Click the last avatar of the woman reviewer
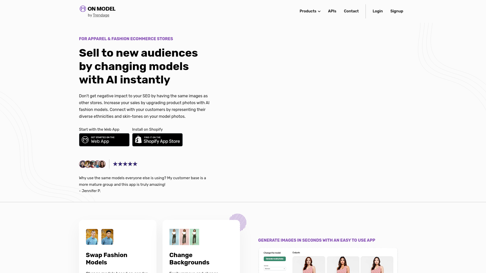This screenshot has height=273, width=486. (103, 164)
